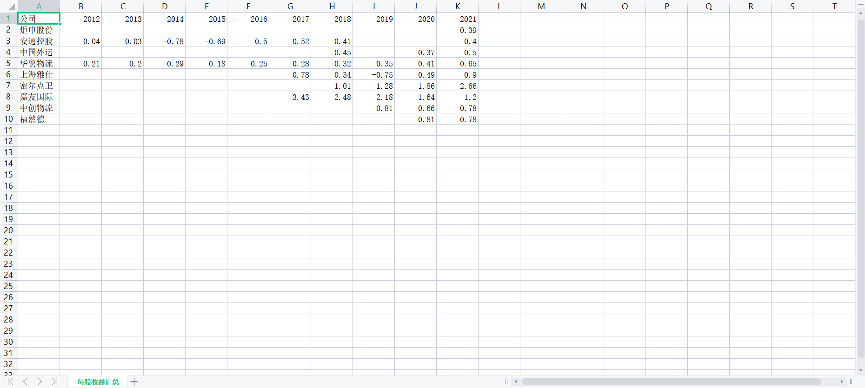Image resolution: width=865 pixels, height=388 pixels.
Task: Click cell 密尔克卫
Action: [39, 85]
